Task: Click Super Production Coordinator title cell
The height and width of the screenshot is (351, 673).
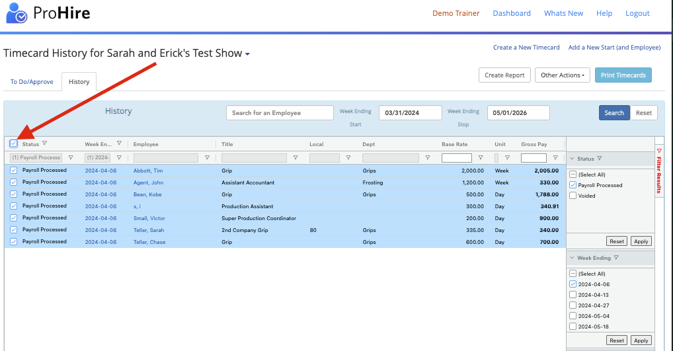Action: (x=258, y=218)
